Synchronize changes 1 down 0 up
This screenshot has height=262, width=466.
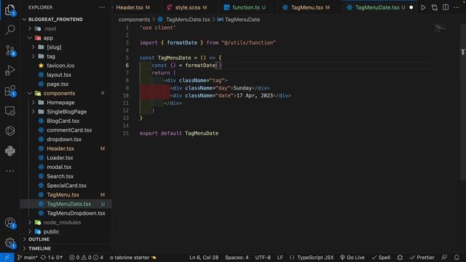coord(52,258)
